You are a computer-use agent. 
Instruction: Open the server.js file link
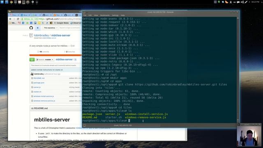[x=37, y=87]
